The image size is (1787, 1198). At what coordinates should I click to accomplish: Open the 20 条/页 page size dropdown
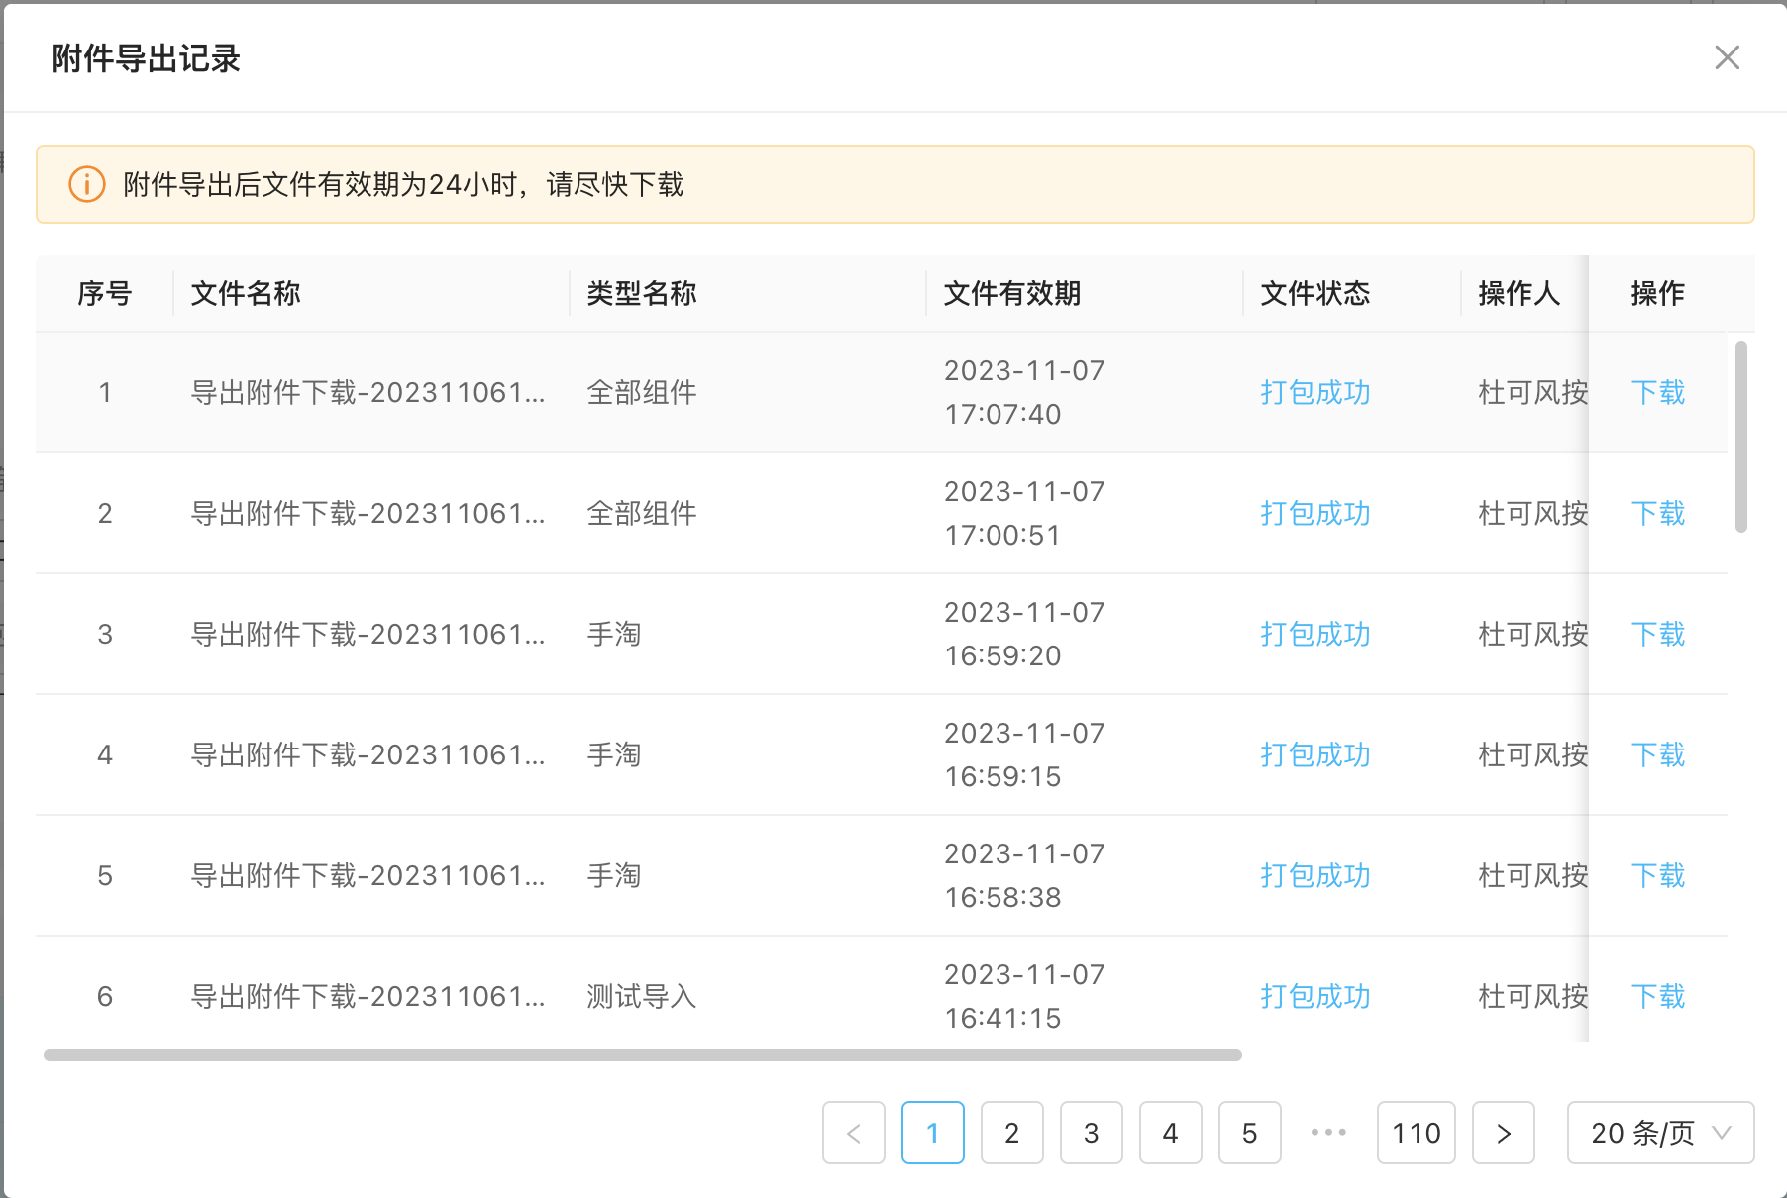1660,1133
